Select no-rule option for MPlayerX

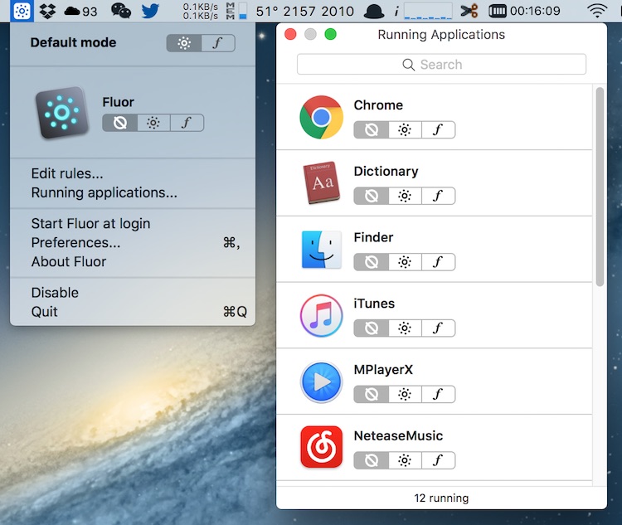coord(372,394)
